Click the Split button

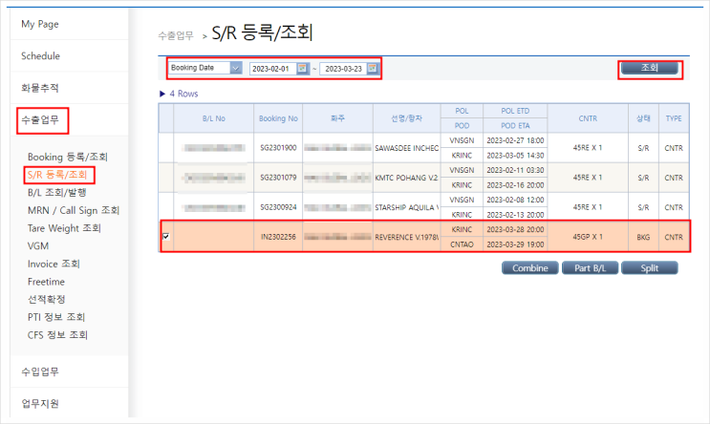[650, 268]
